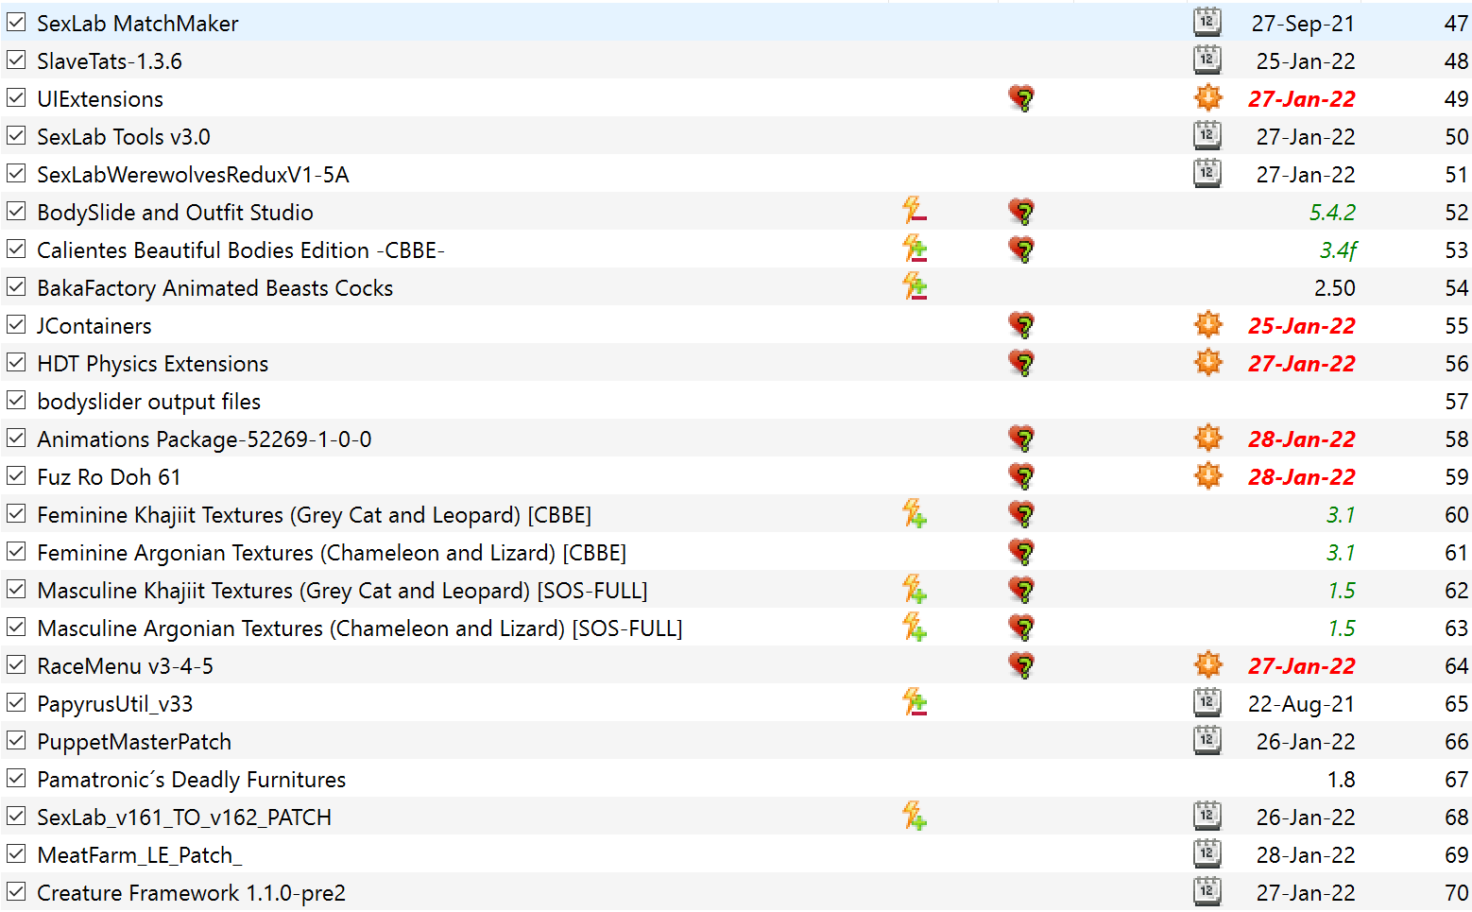Toggle the MeatFarm_LE_Patch_ checkbox

click(x=16, y=853)
